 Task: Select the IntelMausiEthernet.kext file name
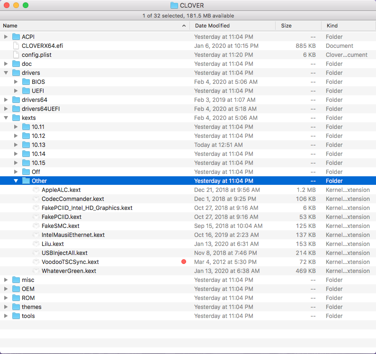click(73, 235)
